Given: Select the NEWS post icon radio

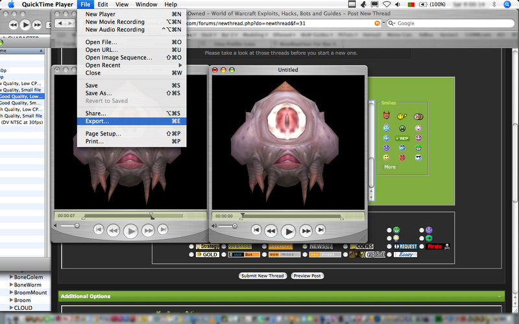Looking at the screenshot, I should (305, 246).
